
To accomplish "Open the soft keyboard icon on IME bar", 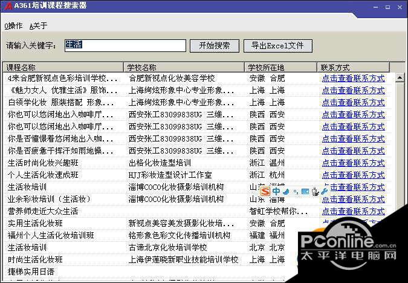I will coord(305,192).
